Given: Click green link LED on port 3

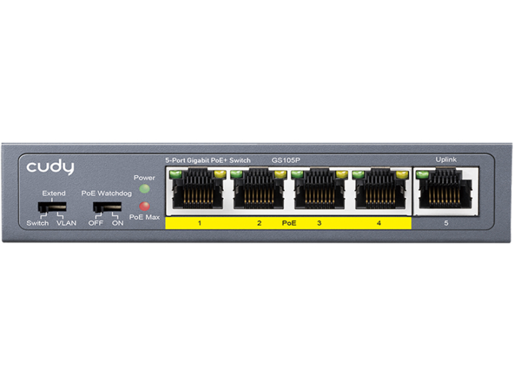Looking at the screenshot, I should point(297,174).
